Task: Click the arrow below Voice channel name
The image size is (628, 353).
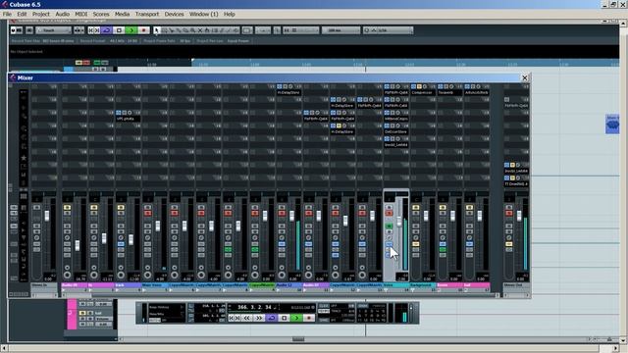Action: pos(386,290)
